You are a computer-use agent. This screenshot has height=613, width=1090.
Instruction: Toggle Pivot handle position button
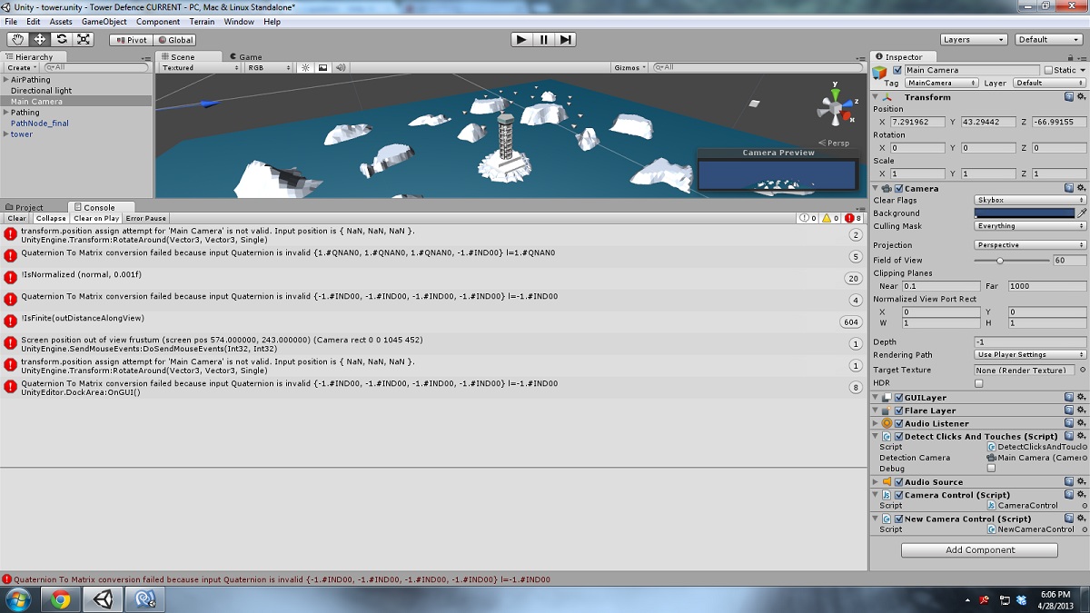tap(131, 39)
